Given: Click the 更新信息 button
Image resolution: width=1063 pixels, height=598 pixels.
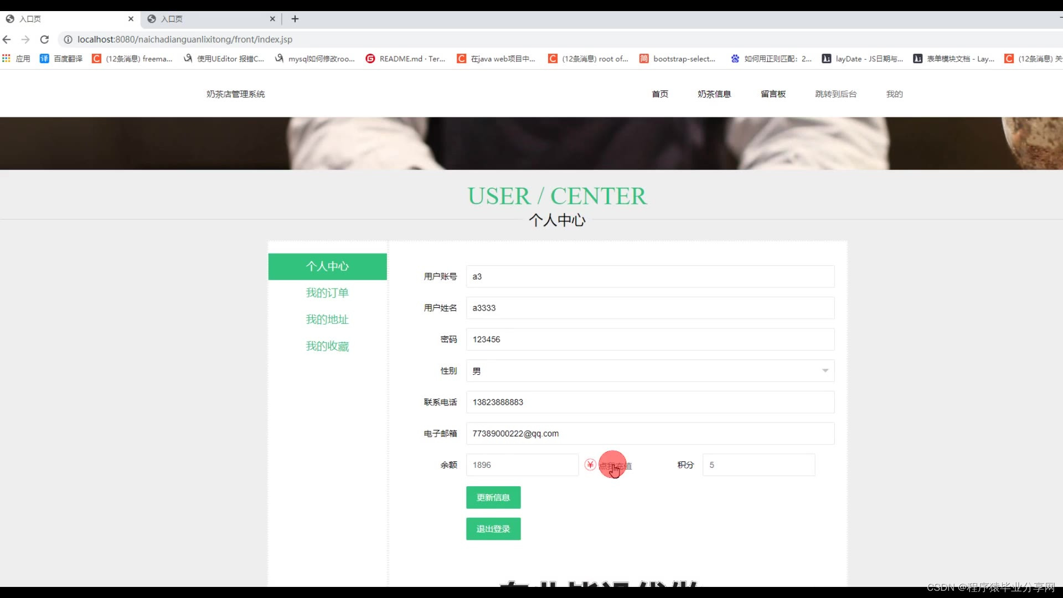Looking at the screenshot, I should tap(493, 497).
